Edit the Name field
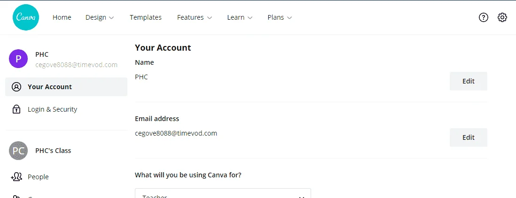This screenshot has height=198, width=516. [468, 81]
